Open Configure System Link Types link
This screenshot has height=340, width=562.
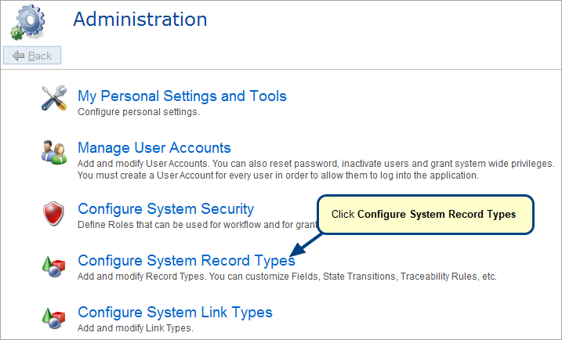pyautogui.click(x=175, y=313)
